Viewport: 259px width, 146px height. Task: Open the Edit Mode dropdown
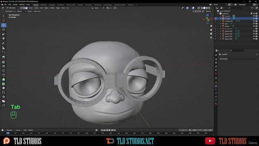click(x=13, y=8)
